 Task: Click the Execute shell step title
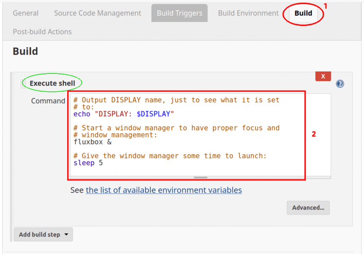pos(52,83)
